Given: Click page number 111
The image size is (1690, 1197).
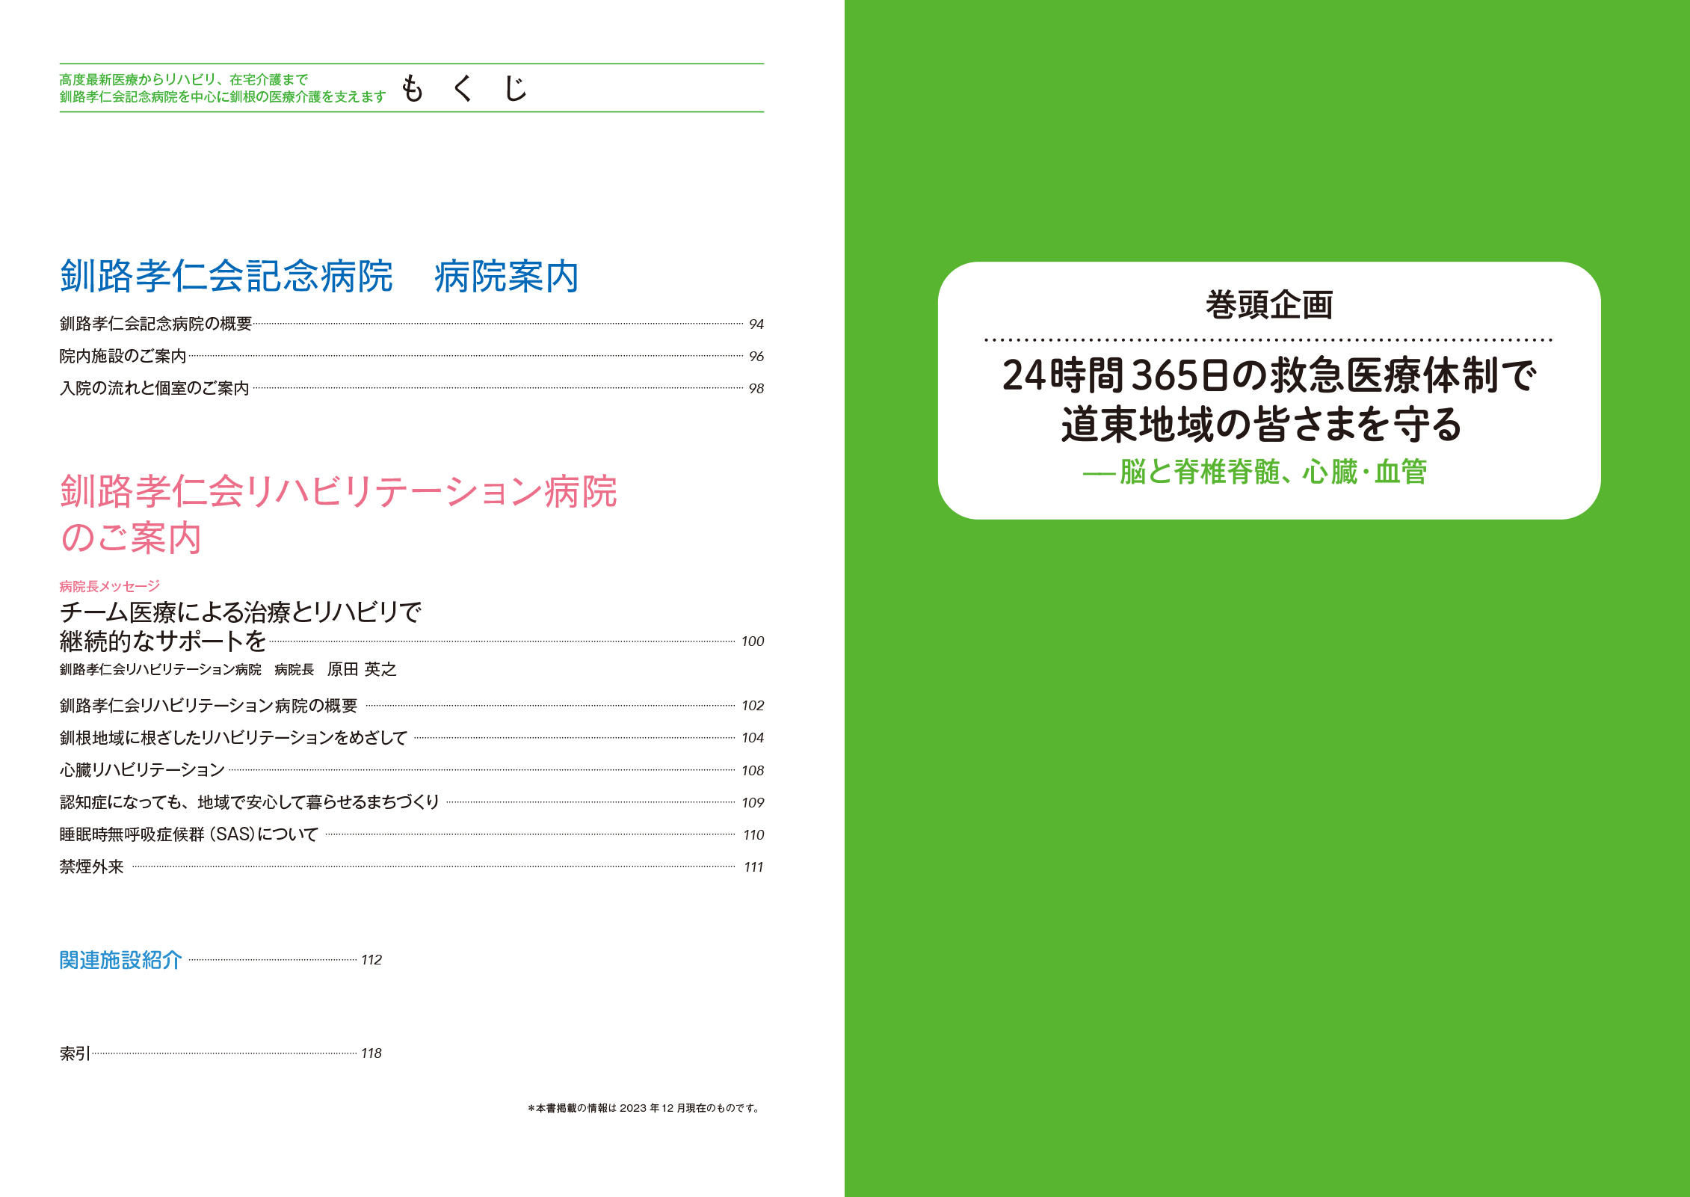Looking at the screenshot, I should pos(753,867).
